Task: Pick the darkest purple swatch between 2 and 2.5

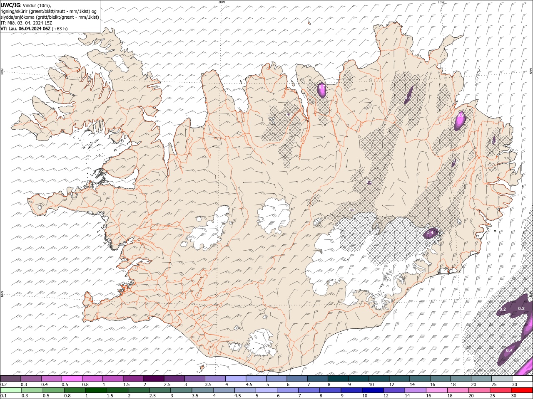Action: click(x=154, y=379)
